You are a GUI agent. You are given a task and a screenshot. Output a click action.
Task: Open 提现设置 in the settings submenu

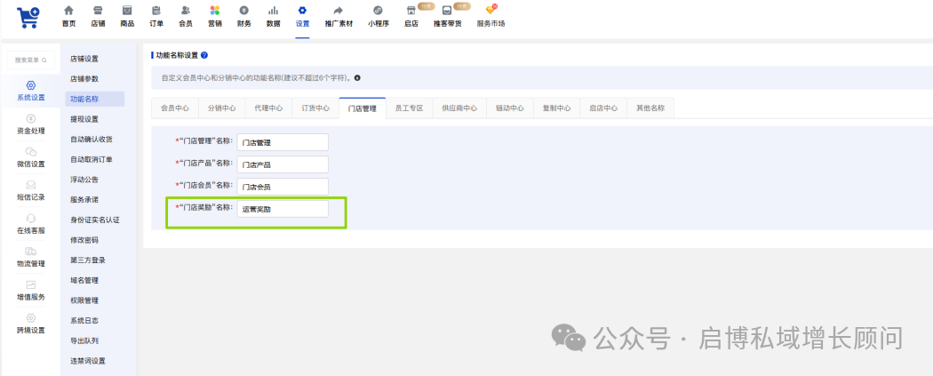click(84, 119)
